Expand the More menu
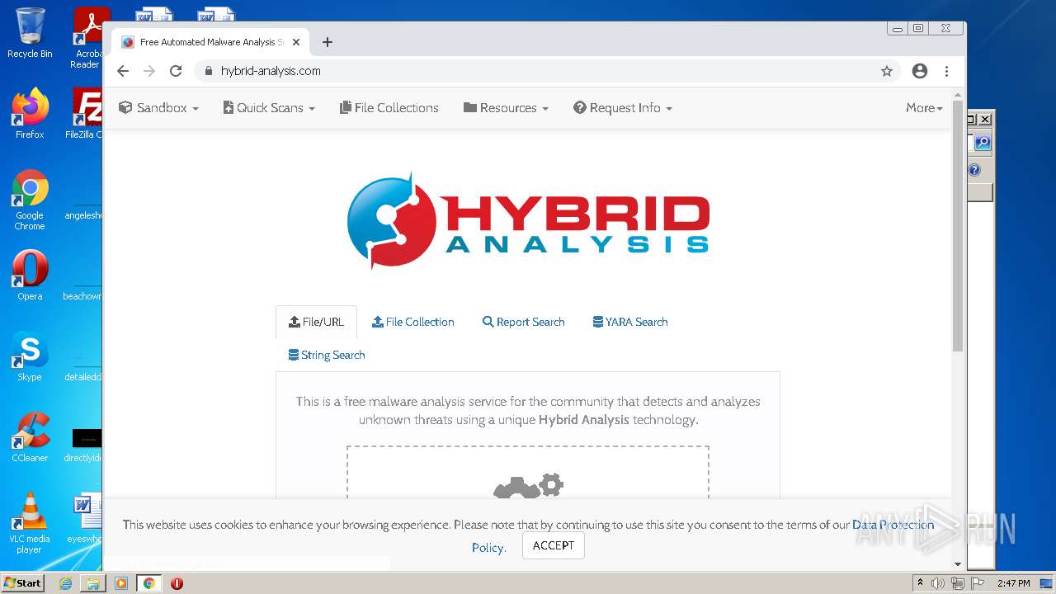This screenshot has height=594, width=1056. coord(924,108)
